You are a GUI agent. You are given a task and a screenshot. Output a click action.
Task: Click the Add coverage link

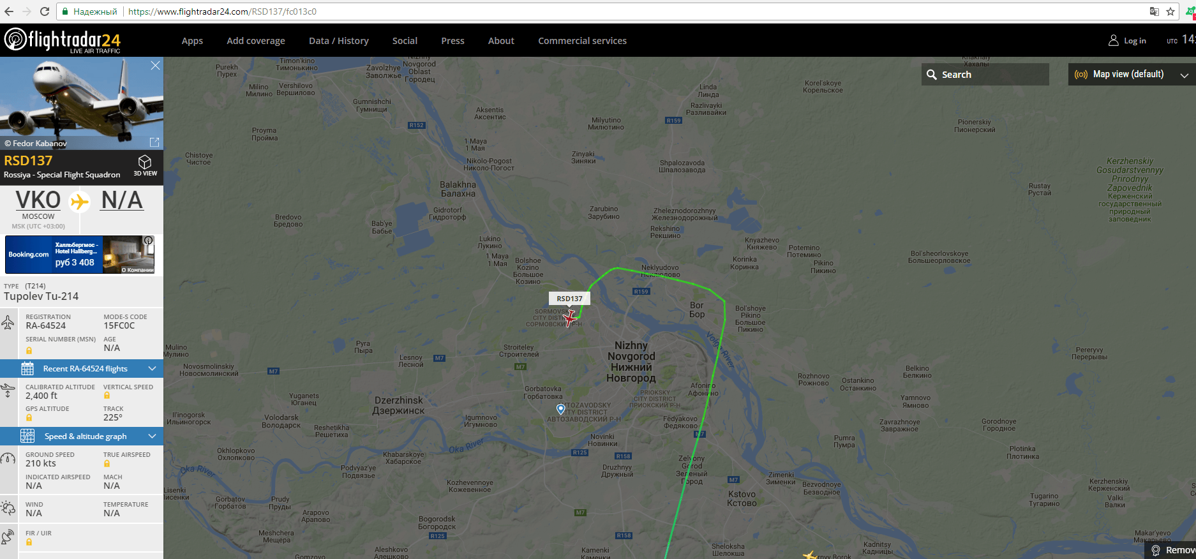(x=256, y=41)
